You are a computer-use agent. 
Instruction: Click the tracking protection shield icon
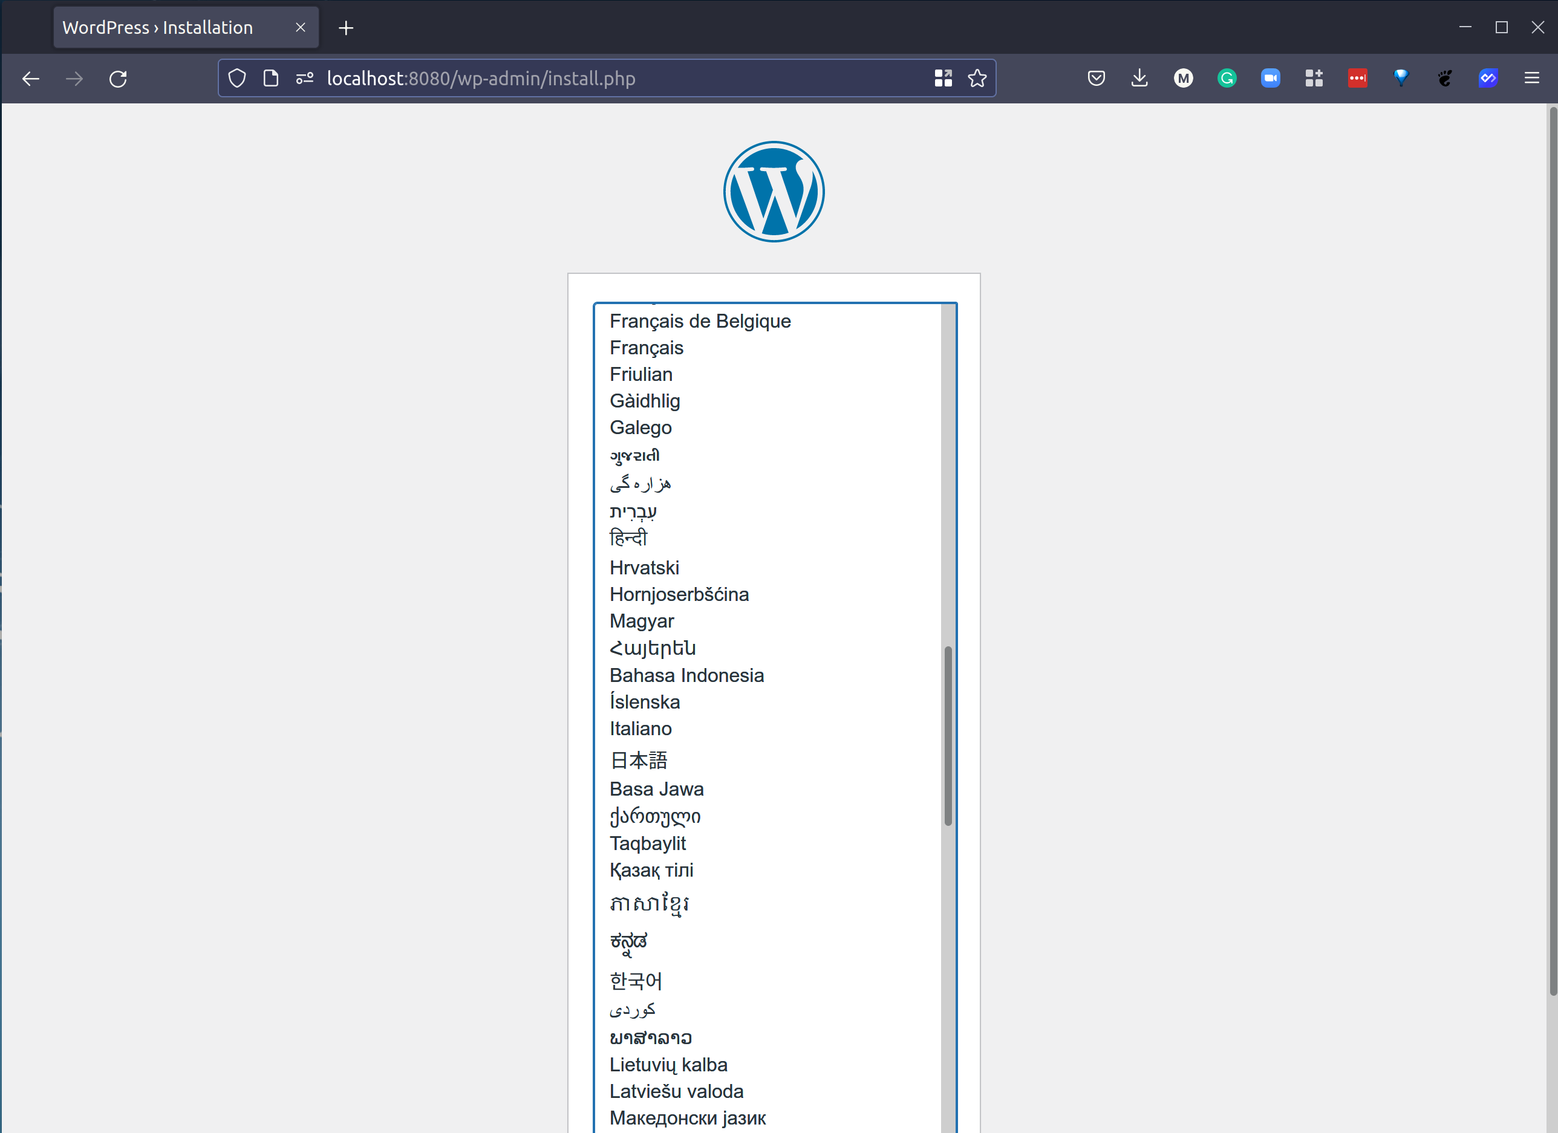237,78
